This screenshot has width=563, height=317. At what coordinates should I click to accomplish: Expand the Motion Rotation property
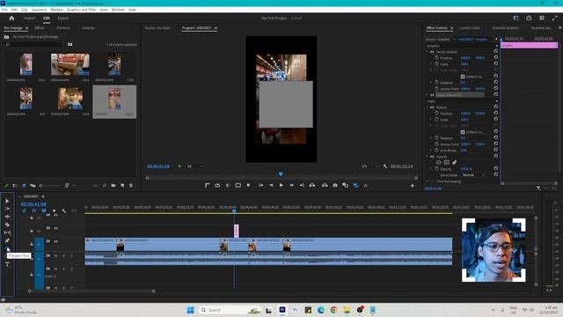(x=431, y=137)
